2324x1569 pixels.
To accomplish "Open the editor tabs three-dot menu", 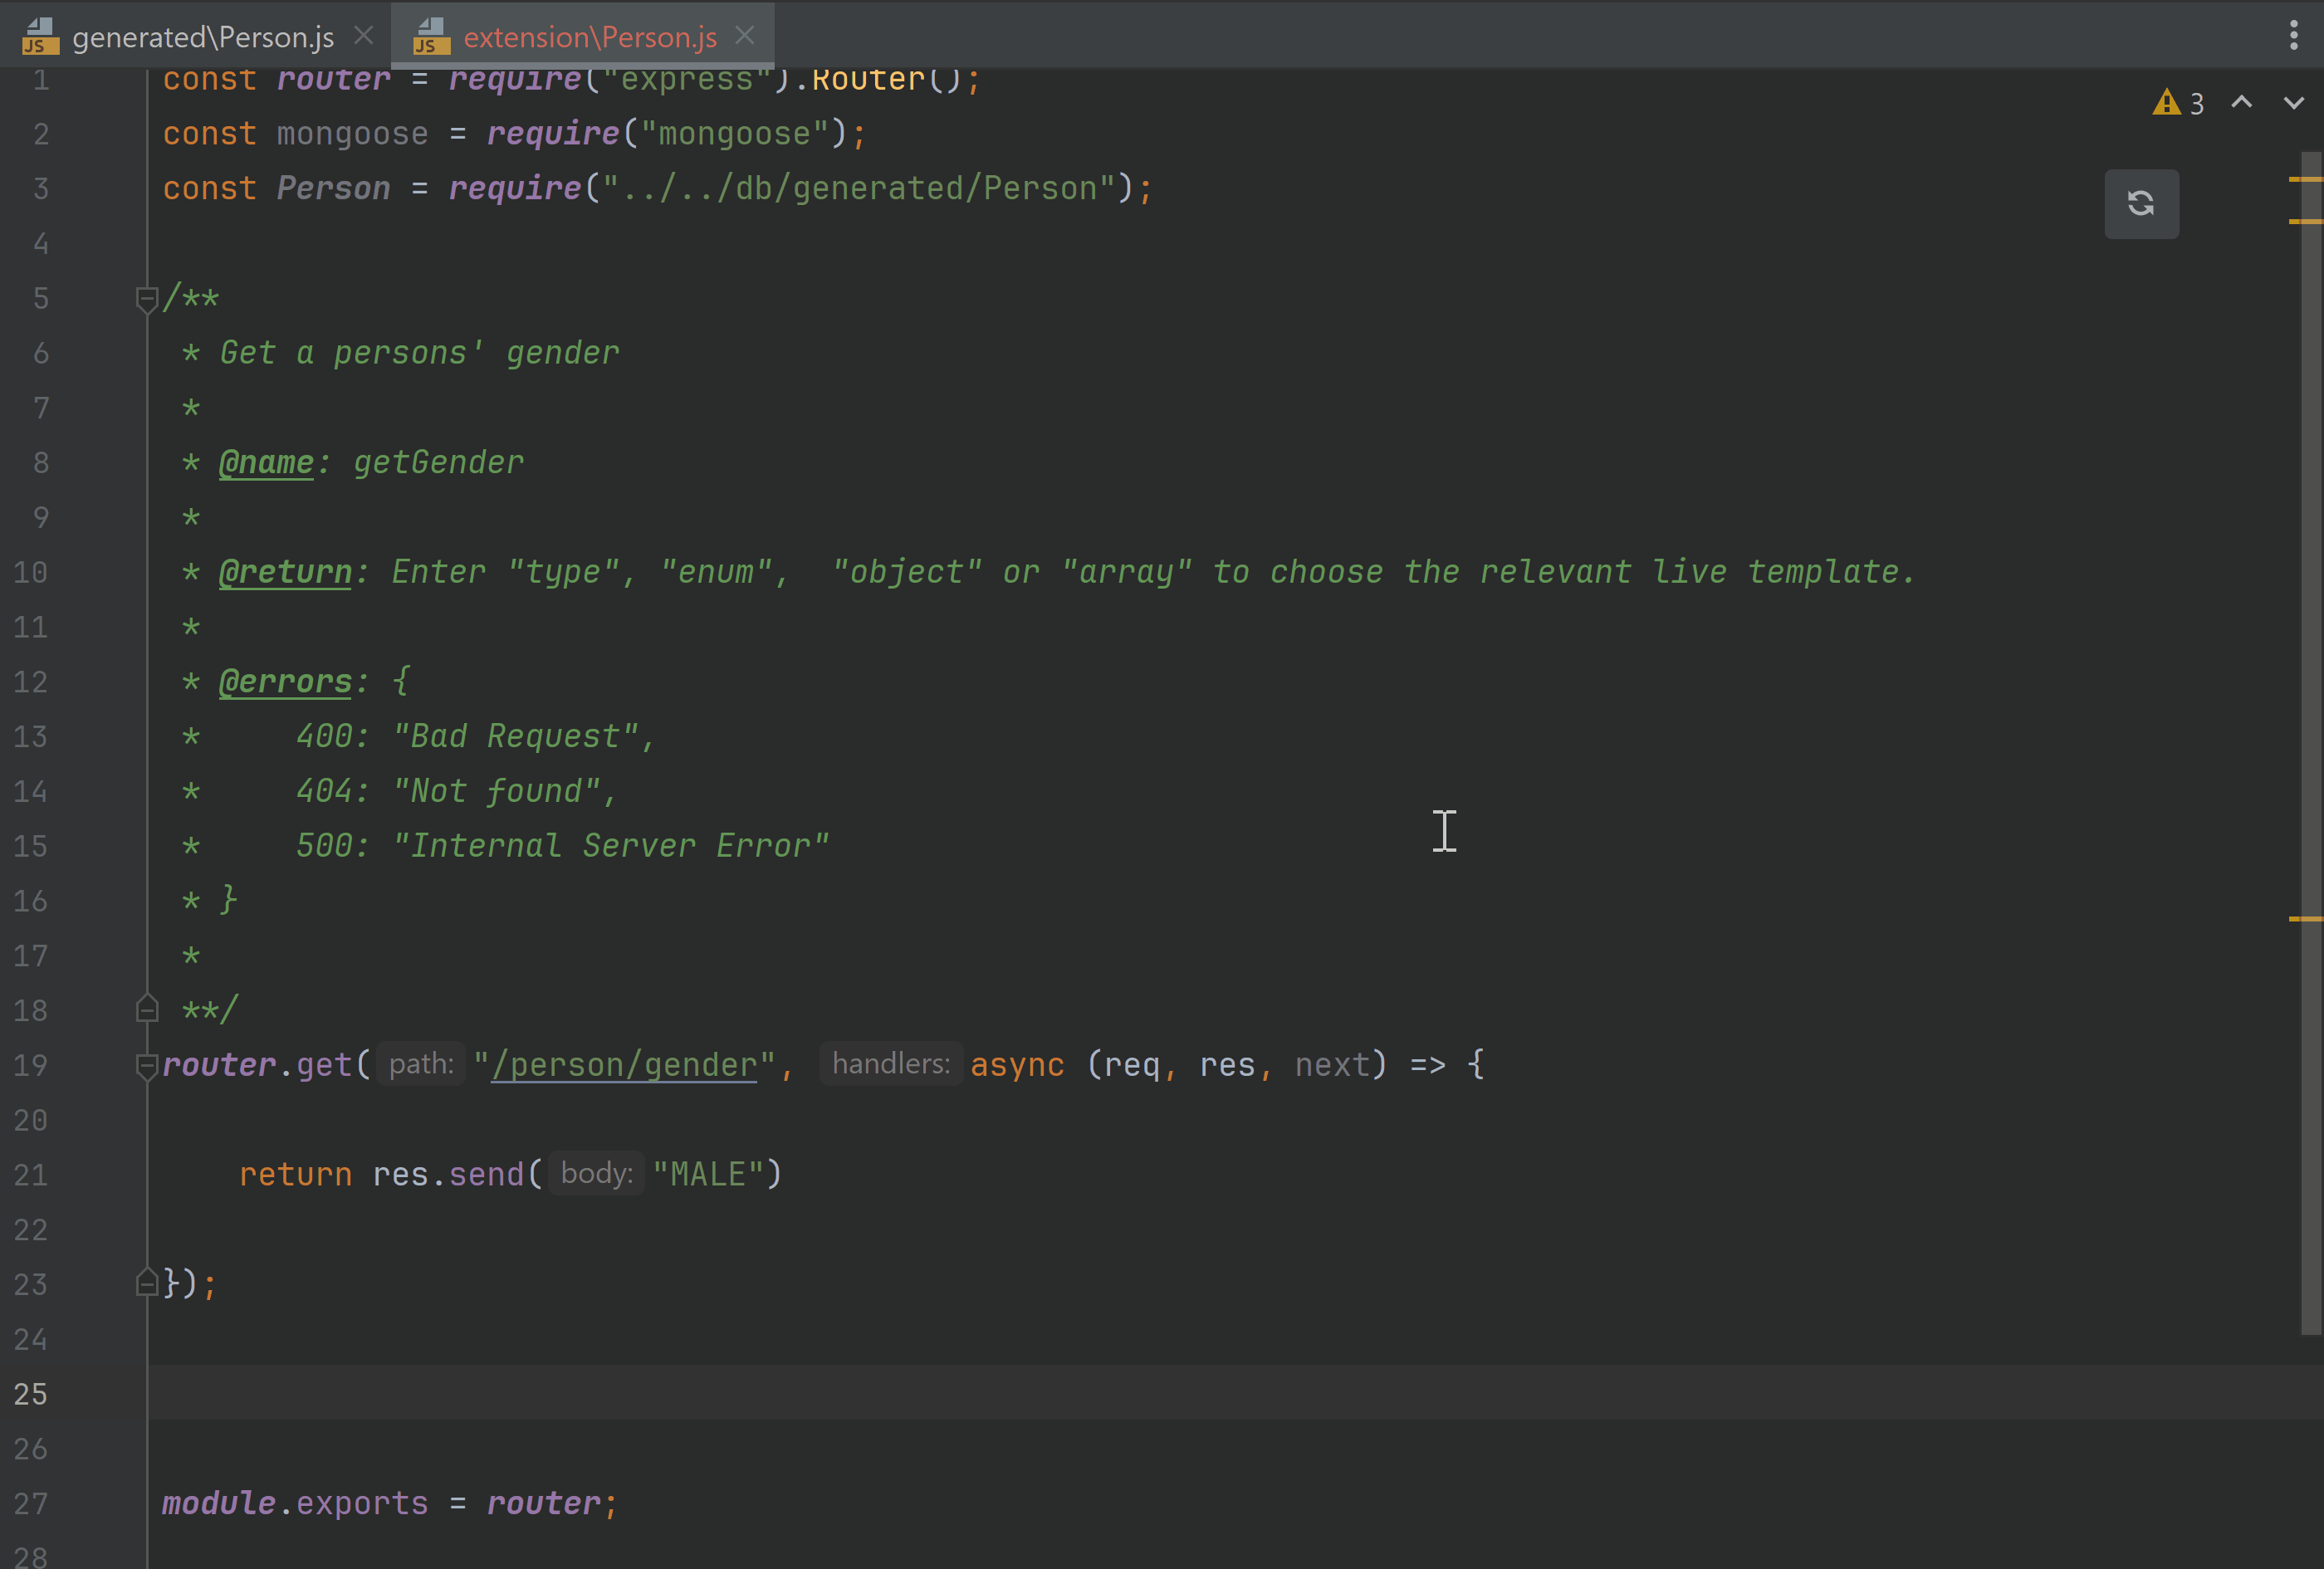I will (x=2293, y=35).
